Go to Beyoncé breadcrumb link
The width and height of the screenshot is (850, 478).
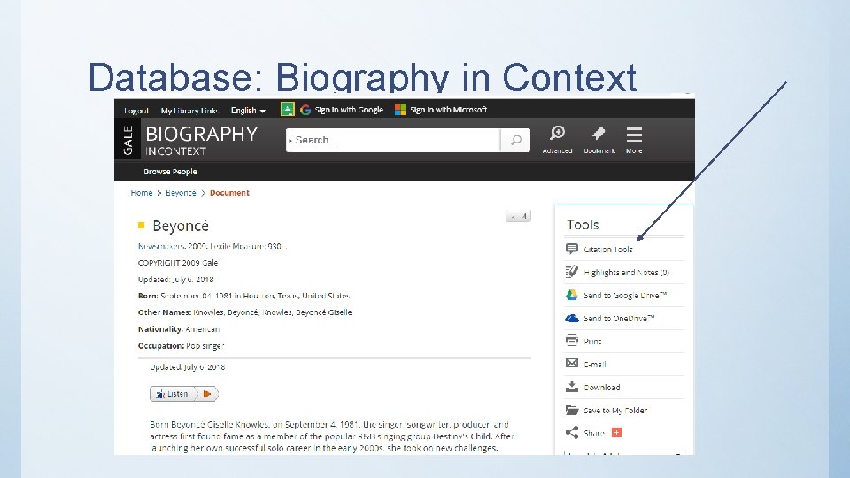click(x=181, y=193)
